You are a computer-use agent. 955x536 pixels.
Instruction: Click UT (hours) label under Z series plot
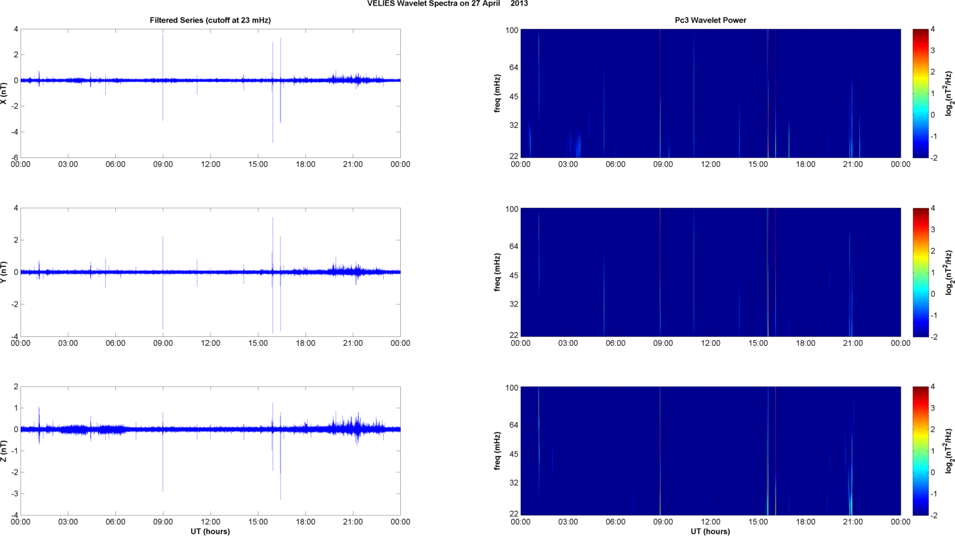point(210,532)
